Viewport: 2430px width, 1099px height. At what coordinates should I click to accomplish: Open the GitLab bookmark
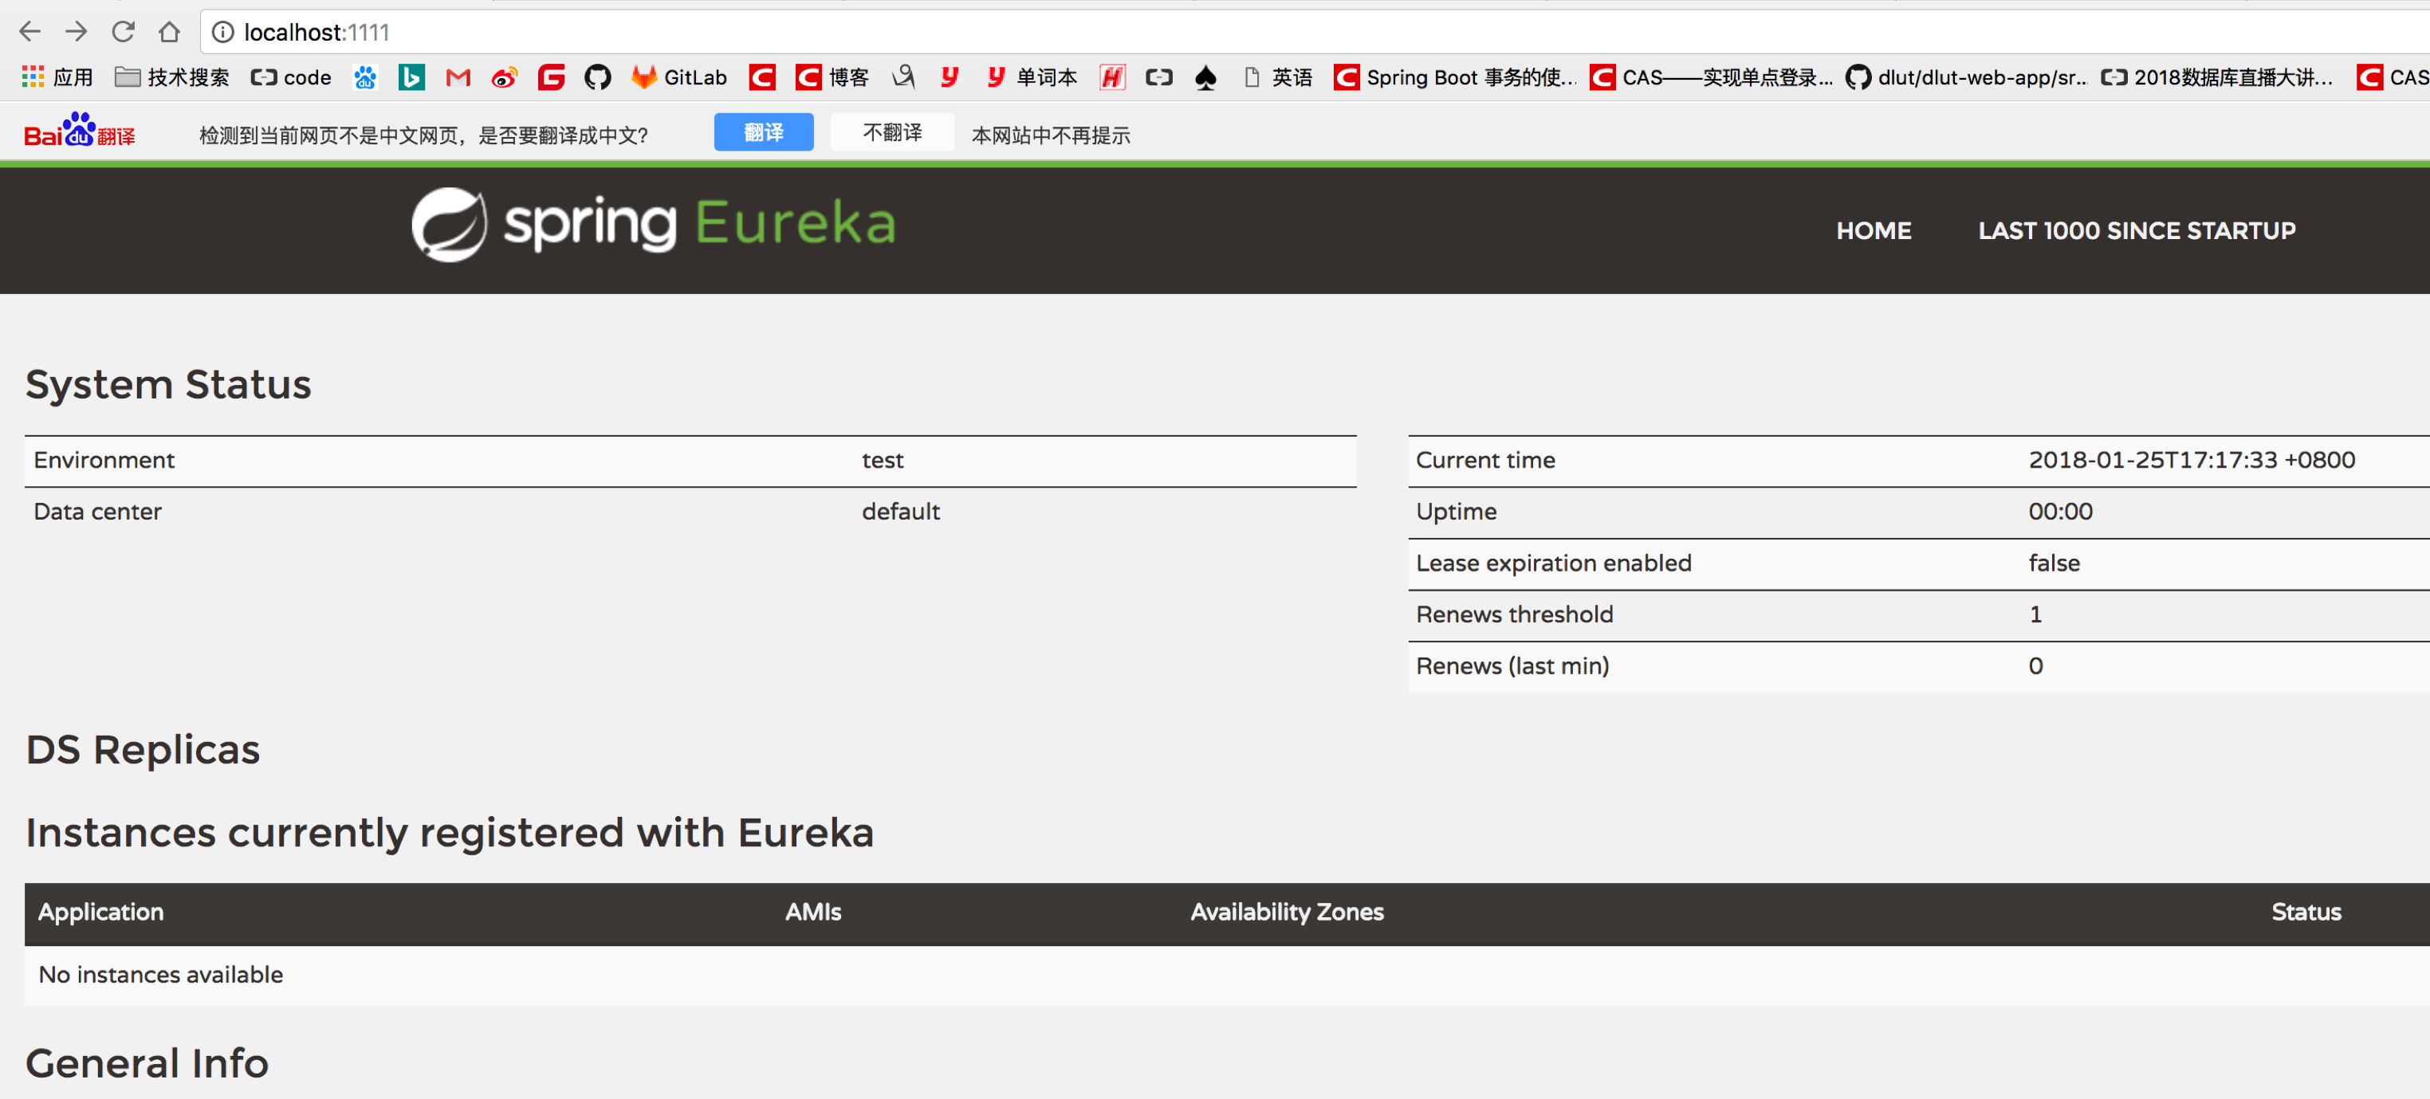point(679,77)
